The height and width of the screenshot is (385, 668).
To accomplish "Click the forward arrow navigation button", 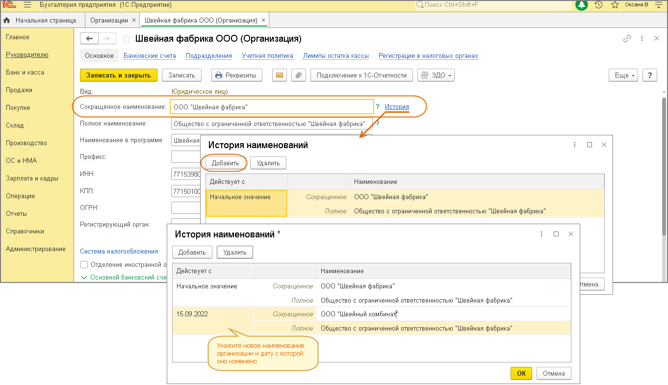I will [x=107, y=39].
